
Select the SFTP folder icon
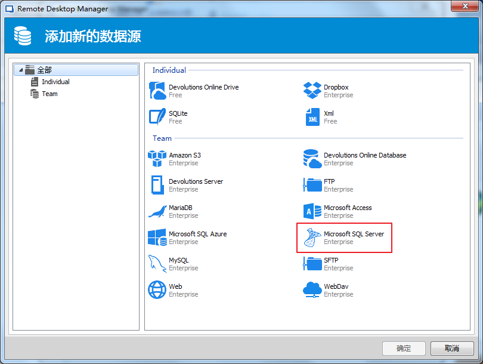[x=312, y=264]
